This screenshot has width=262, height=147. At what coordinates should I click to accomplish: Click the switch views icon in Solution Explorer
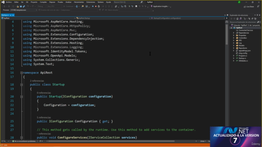point(241,19)
